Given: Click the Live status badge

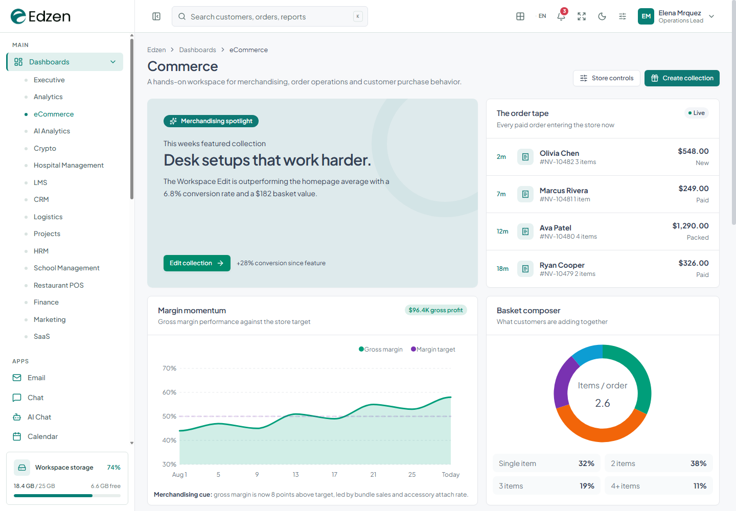Looking at the screenshot, I should tap(696, 113).
